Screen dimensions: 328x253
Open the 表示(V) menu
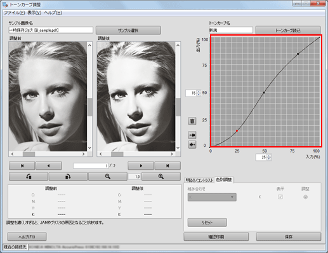[x=34, y=13]
